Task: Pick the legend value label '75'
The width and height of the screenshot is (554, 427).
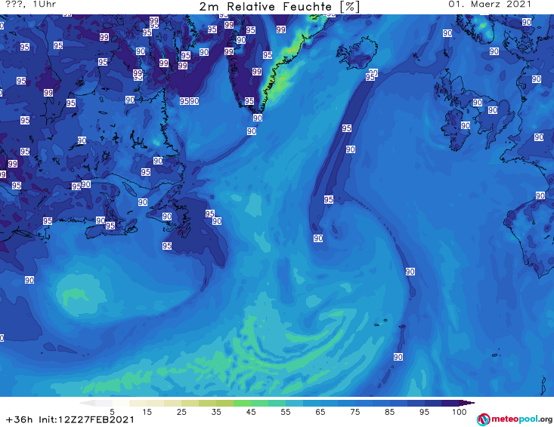Action: [x=354, y=412]
